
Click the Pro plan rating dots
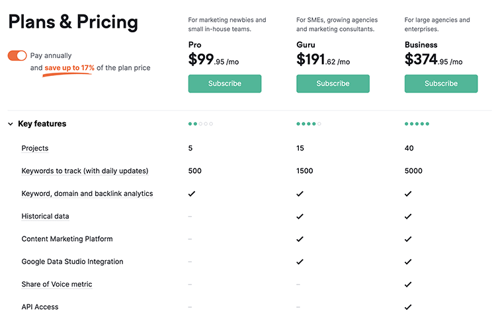coord(200,124)
